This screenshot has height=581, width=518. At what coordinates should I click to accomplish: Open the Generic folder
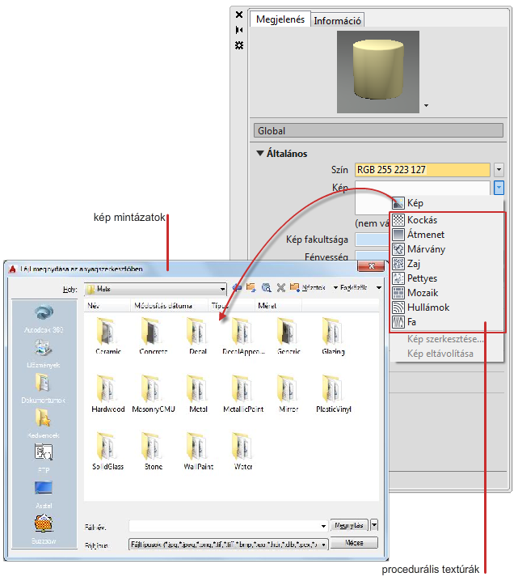pyautogui.click(x=288, y=337)
